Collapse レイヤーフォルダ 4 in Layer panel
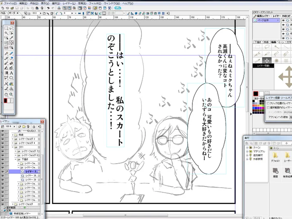Viewport: 292px width, 219px height. 12,143
